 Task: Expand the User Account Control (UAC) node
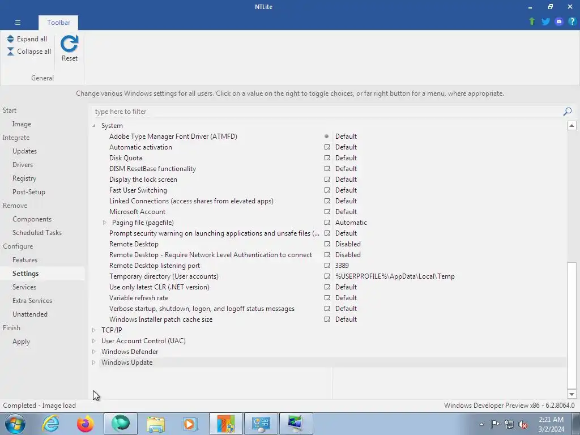94,340
